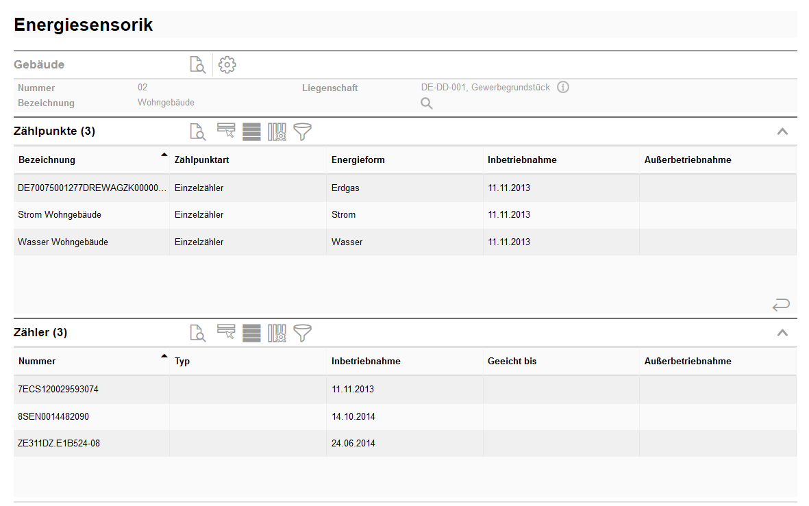Click the Liegenschaft info icon
The height and width of the screenshot is (506, 809).
click(563, 87)
